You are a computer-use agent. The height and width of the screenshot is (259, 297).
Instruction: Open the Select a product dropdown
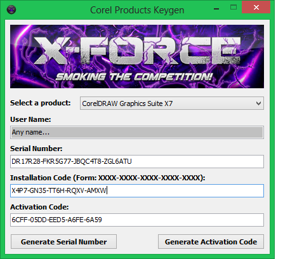click(x=172, y=103)
